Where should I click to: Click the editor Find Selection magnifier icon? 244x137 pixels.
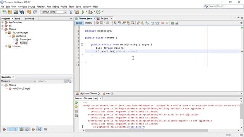pyautogui.click(x=115, y=23)
